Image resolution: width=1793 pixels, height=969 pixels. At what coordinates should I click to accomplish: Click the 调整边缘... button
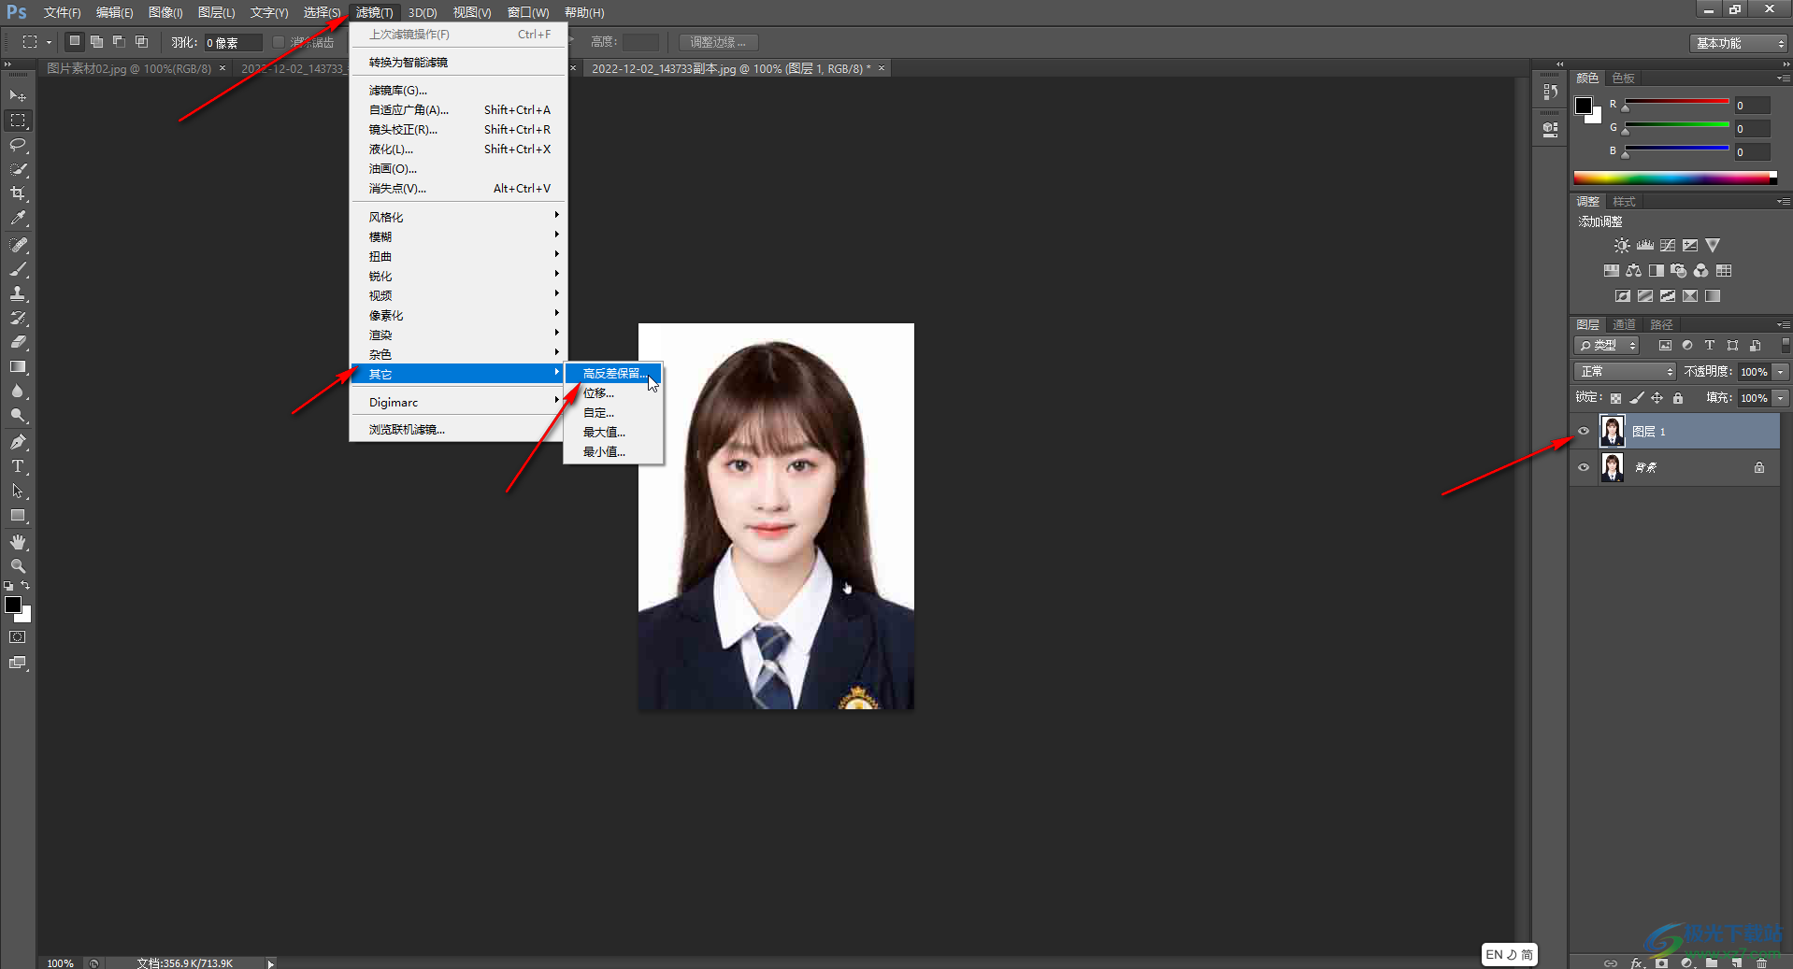(x=718, y=42)
